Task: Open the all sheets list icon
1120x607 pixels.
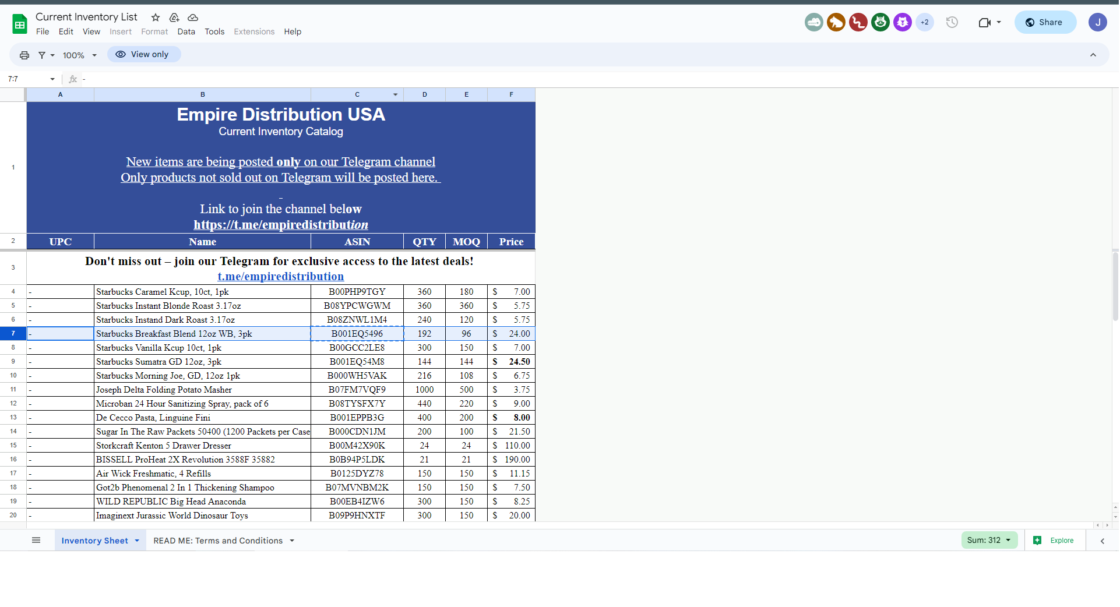Action: pos(36,541)
